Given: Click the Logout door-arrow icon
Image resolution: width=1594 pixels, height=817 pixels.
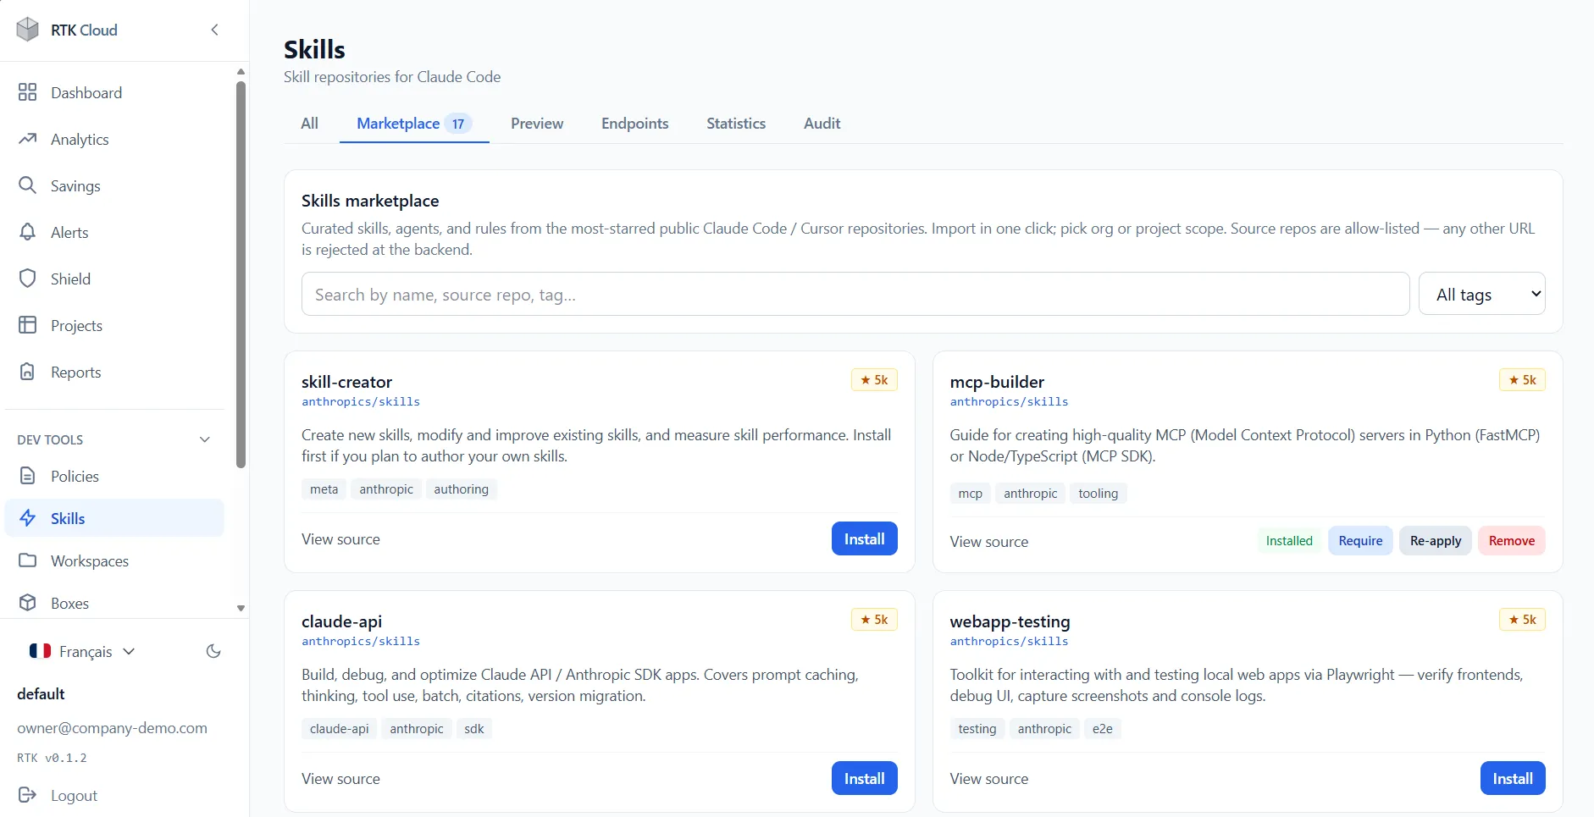Looking at the screenshot, I should 28,795.
